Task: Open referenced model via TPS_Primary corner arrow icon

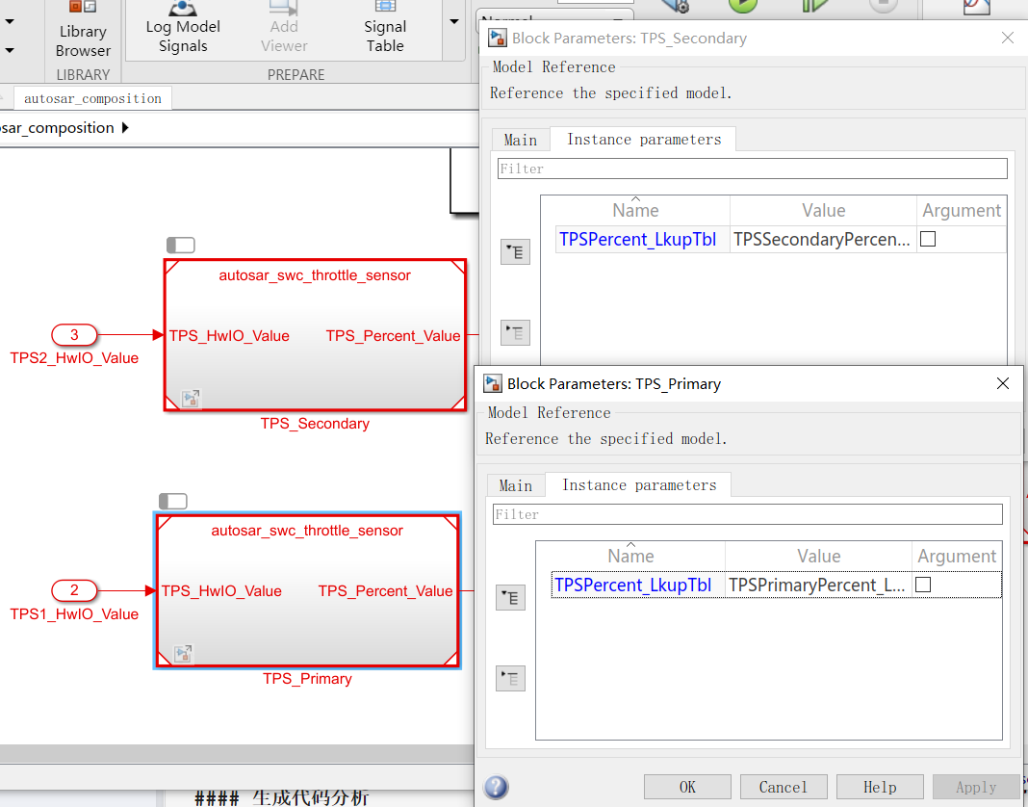Action: (x=183, y=653)
